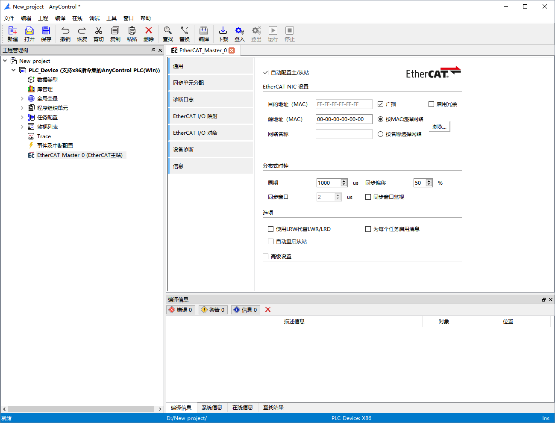Open a project with 打开 icon
555x423 pixels.
pyautogui.click(x=29, y=33)
